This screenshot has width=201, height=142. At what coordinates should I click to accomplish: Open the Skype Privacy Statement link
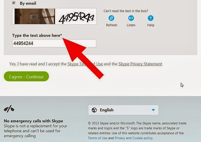140,64
